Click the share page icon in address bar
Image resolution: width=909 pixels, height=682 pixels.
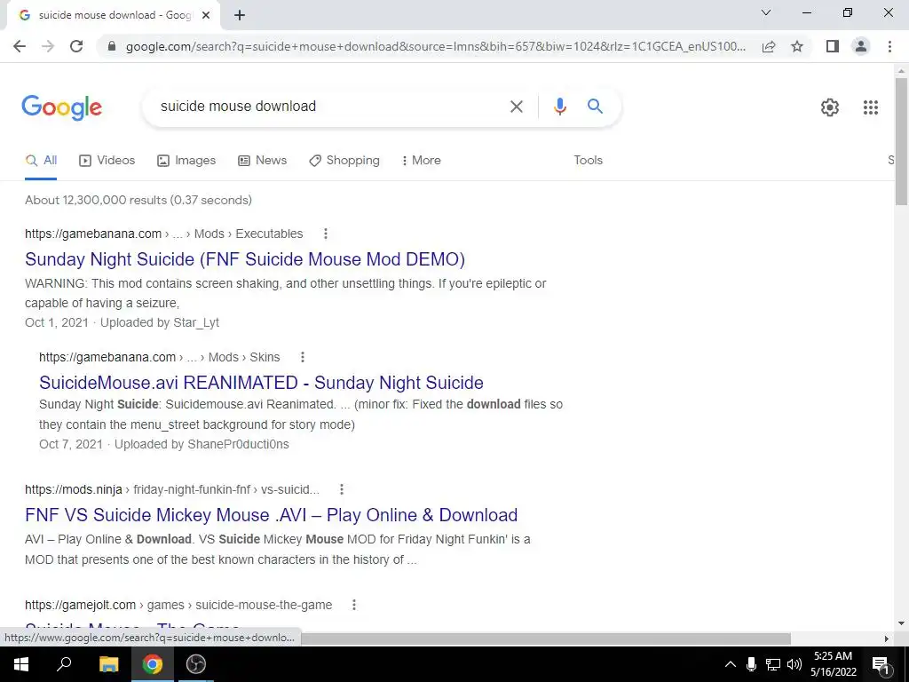[769, 46]
